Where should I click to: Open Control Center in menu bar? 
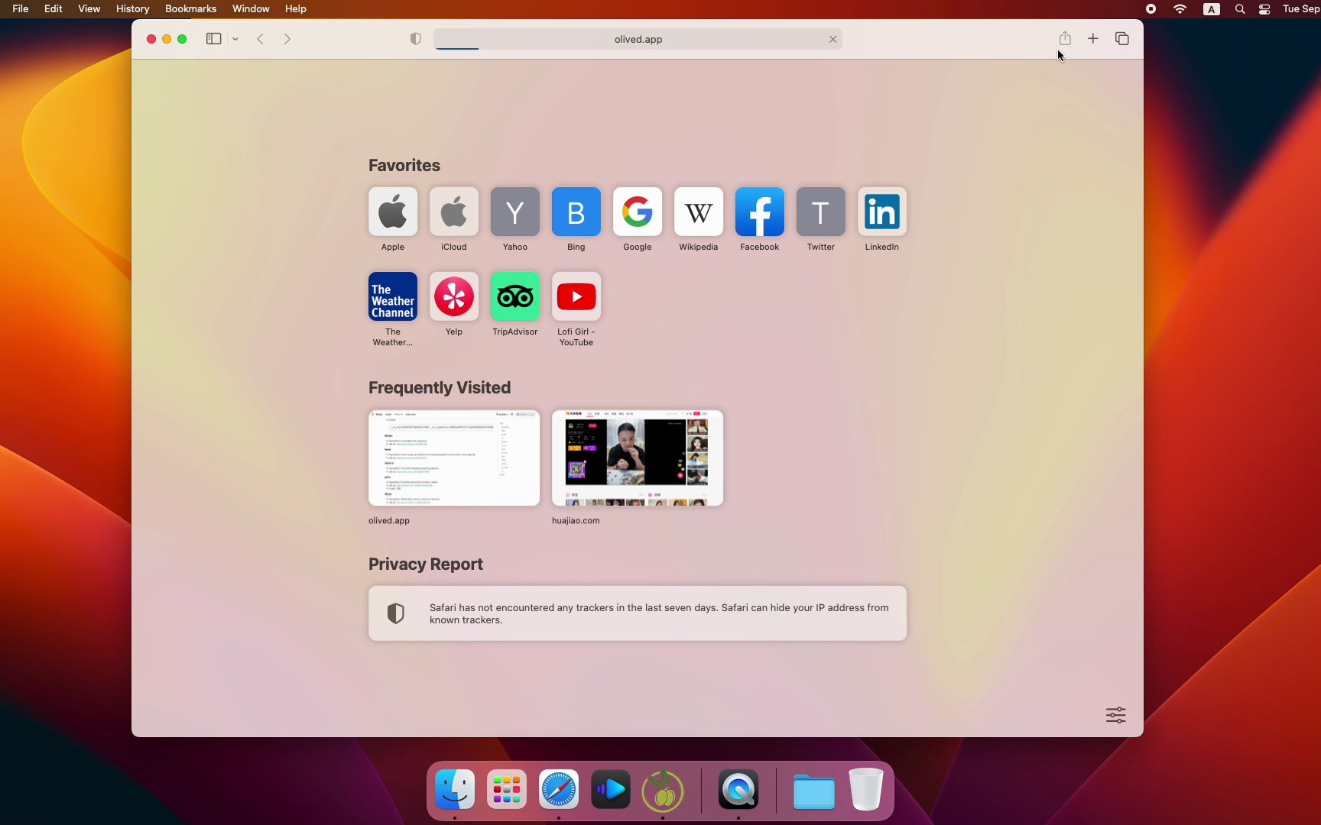1264,9
